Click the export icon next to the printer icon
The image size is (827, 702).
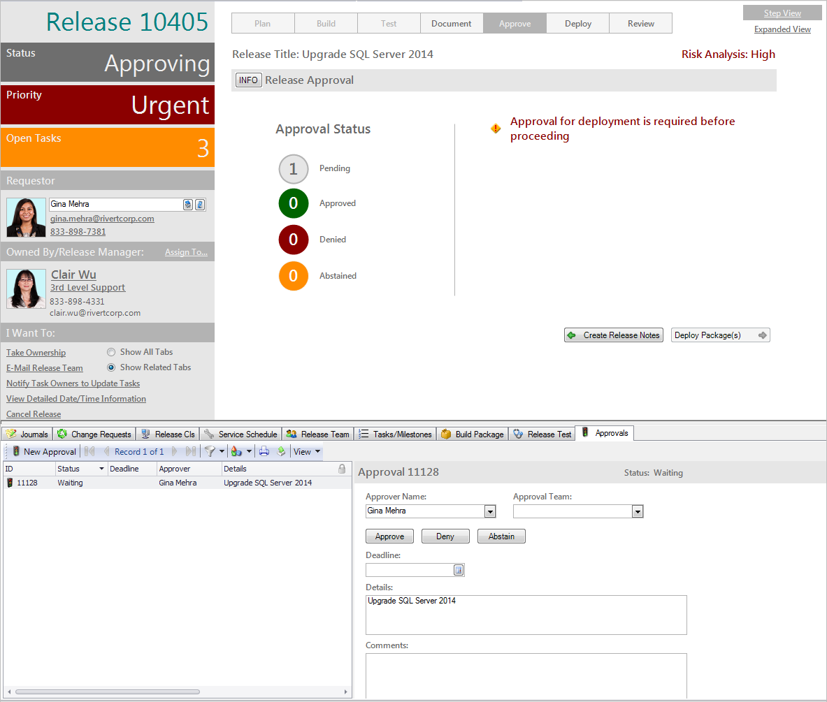(280, 451)
